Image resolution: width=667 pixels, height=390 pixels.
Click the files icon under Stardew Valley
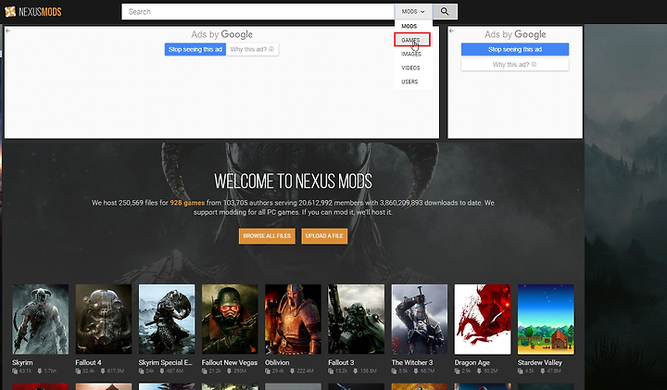click(521, 371)
